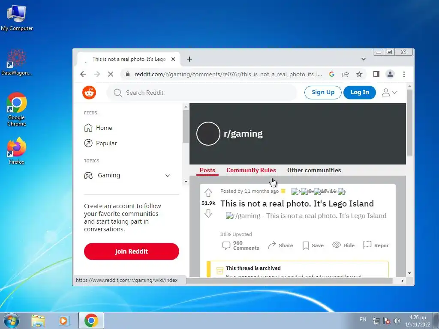This screenshot has height=329, width=439.
Task: Click the volume icon in system tray
Action: click(397, 320)
